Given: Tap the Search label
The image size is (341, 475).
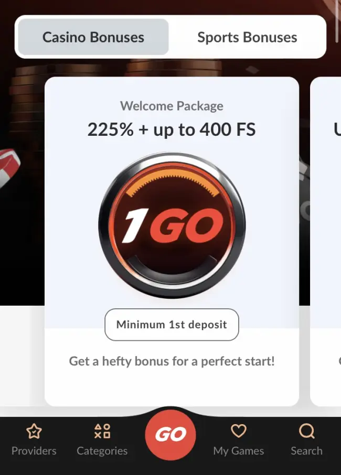Looking at the screenshot, I should click(x=307, y=451).
